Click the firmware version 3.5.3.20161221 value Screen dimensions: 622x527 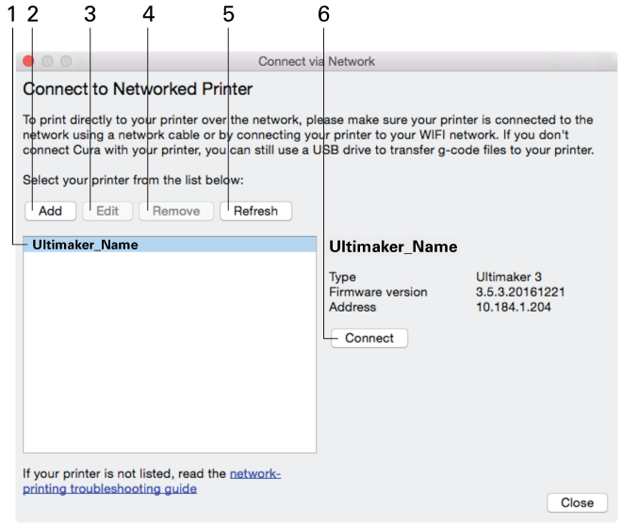coord(520,292)
